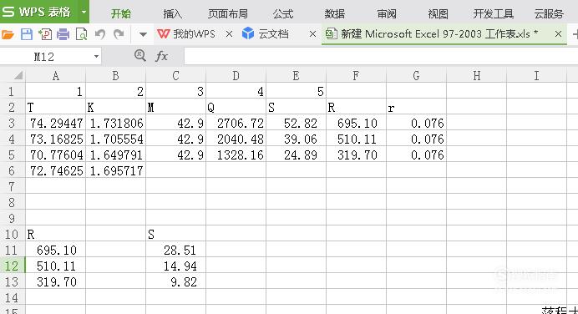This screenshot has height=314, width=578.
Task: Click cell containing 1328.16
Action: (x=236, y=154)
